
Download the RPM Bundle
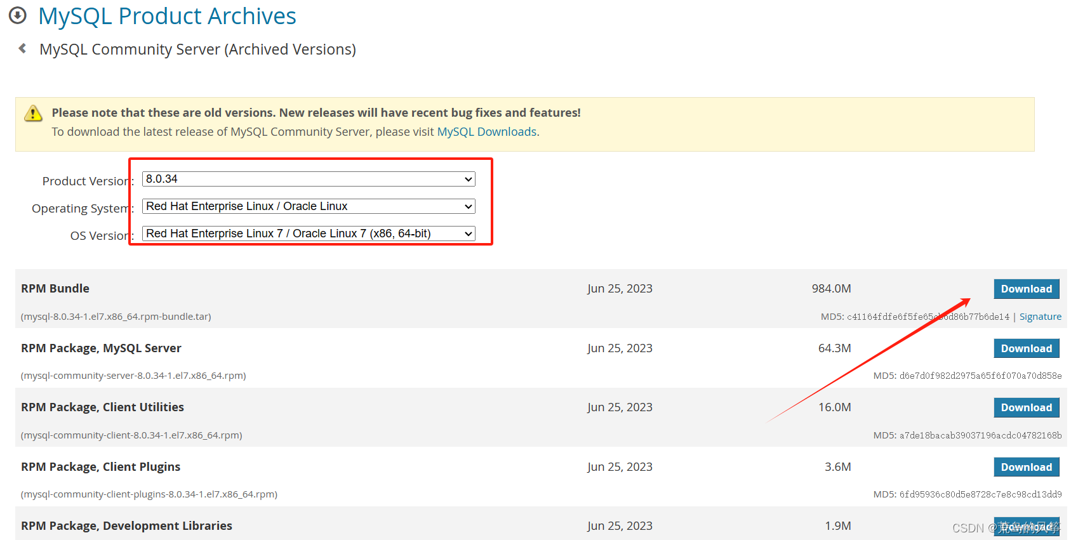point(1027,289)
